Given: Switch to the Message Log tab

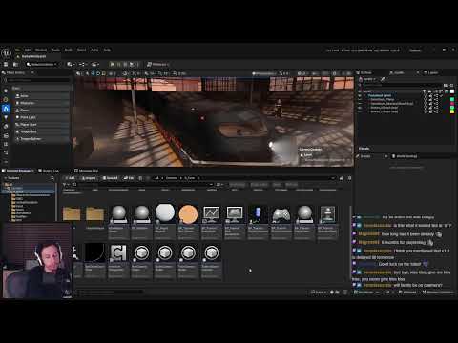Looking at the screenshot, I should (86, 171).
